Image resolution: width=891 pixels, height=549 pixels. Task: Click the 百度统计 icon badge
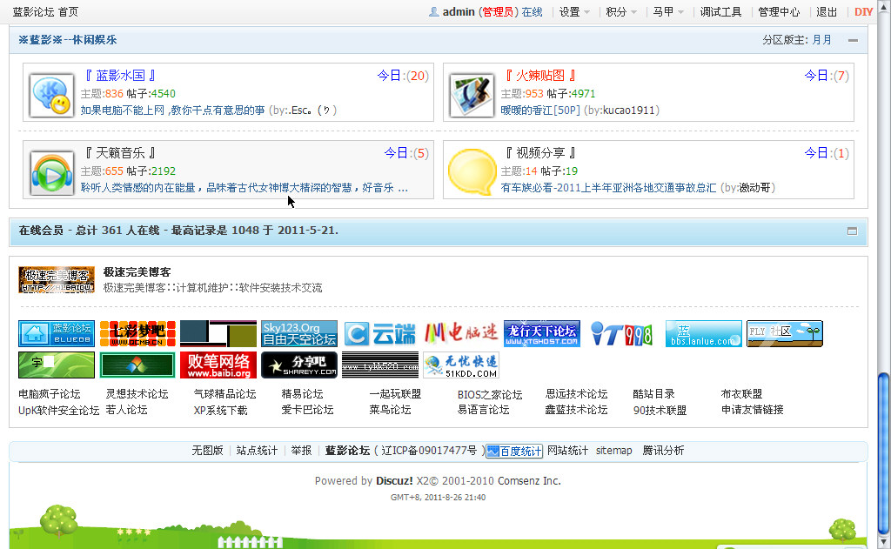pyautogui.click(x=514, y=452)
